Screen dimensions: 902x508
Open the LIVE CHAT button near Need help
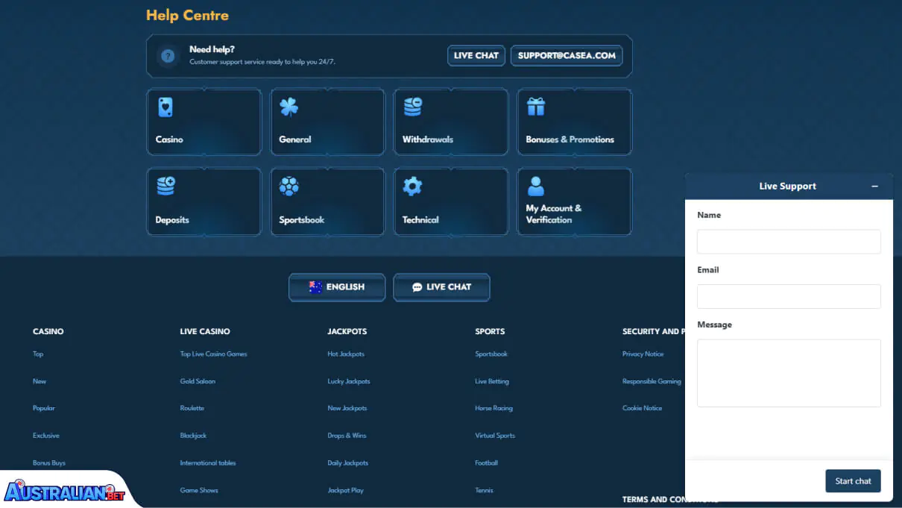click(x=476, y=54)
